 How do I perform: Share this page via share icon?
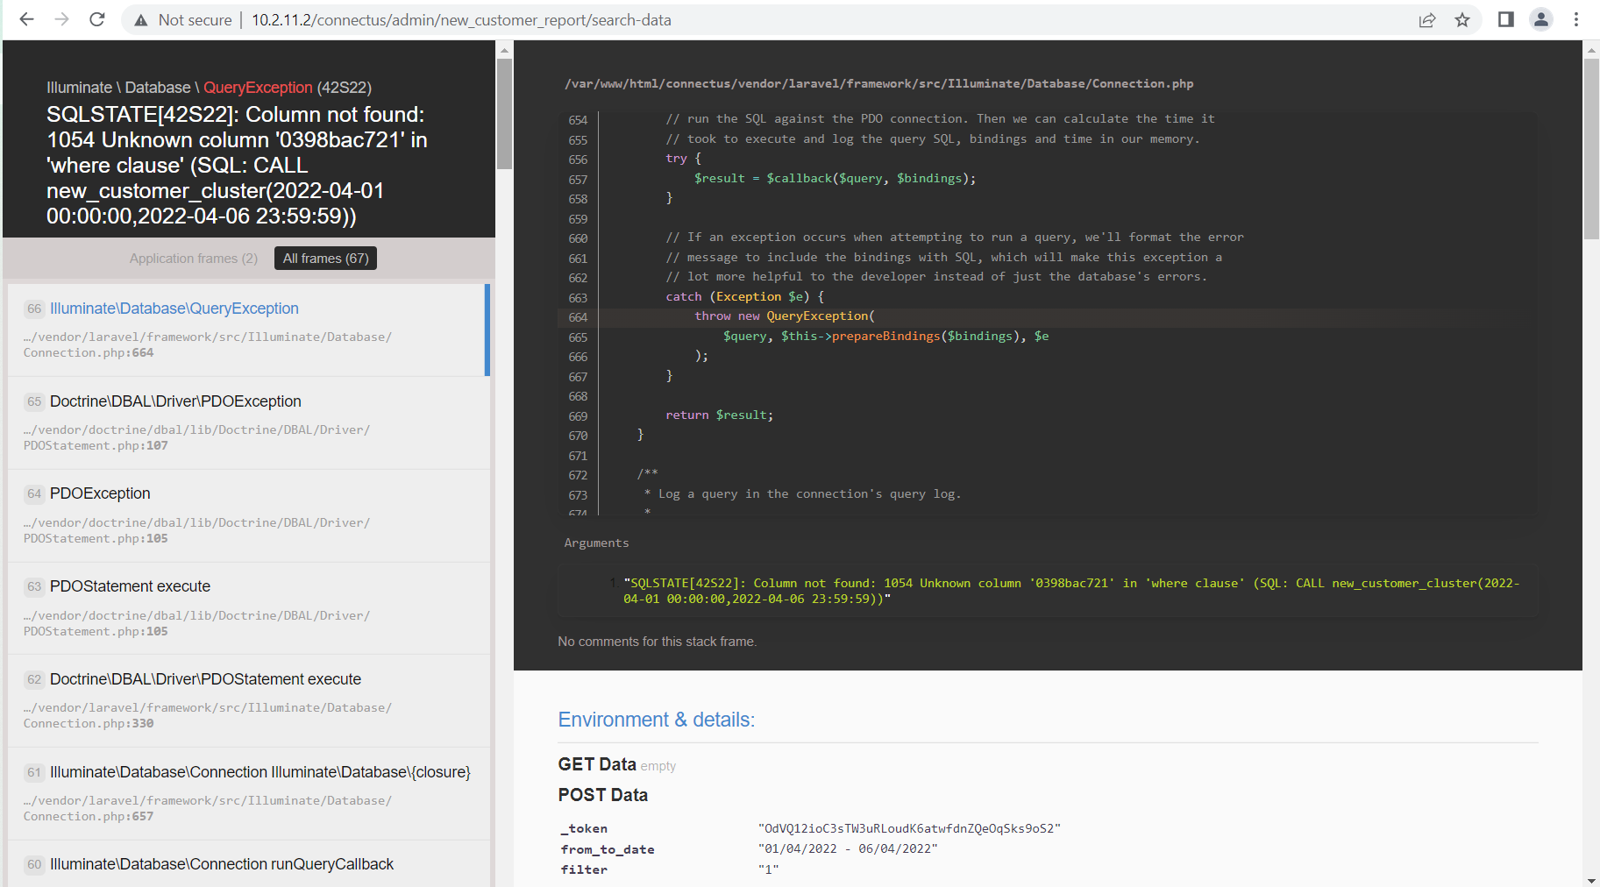point(1427,19)
